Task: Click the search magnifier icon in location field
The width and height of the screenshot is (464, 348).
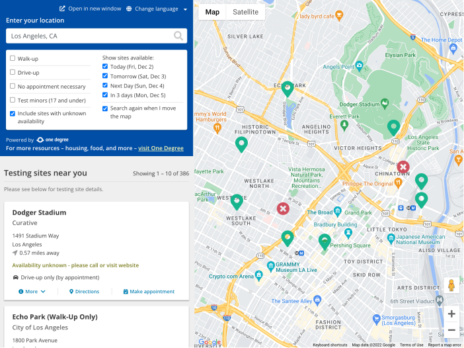Action: click(178, 36)
